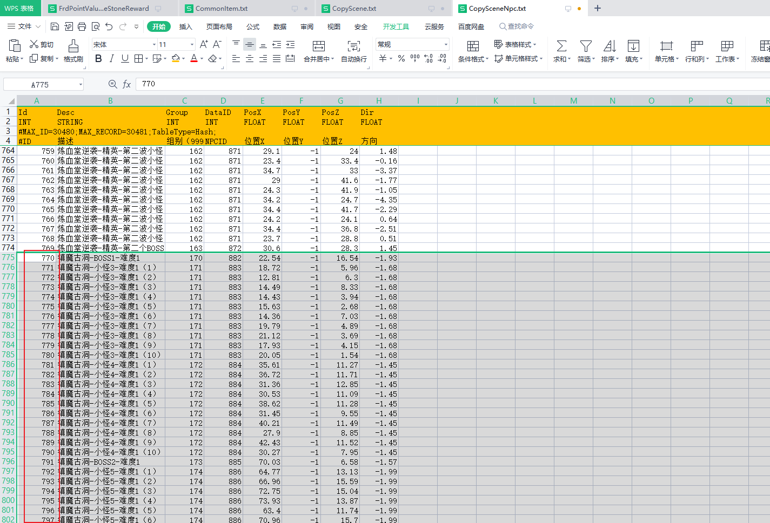Open the Page Layout (页面布局) tab
The image size is (770, 523).
point(219,26)
